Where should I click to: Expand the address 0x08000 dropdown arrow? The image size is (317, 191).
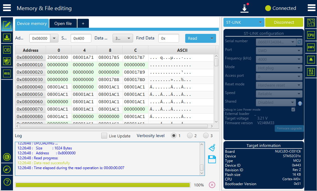tap(54, 38)
